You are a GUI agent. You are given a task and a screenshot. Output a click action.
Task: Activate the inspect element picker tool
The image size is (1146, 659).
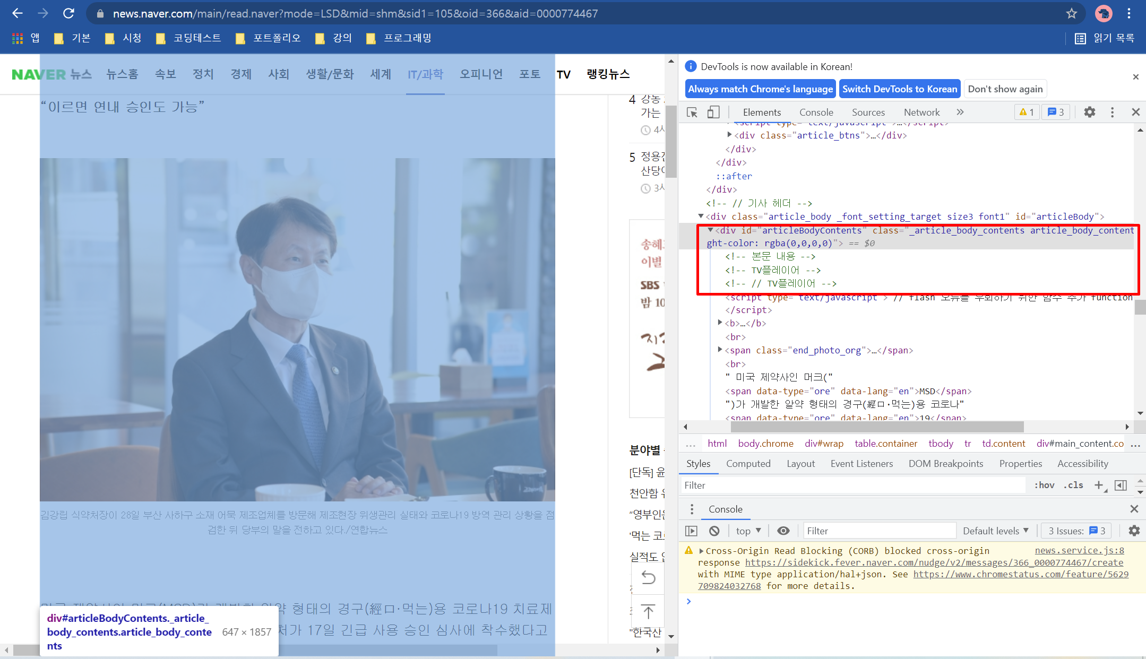click(x=692, y=112)
